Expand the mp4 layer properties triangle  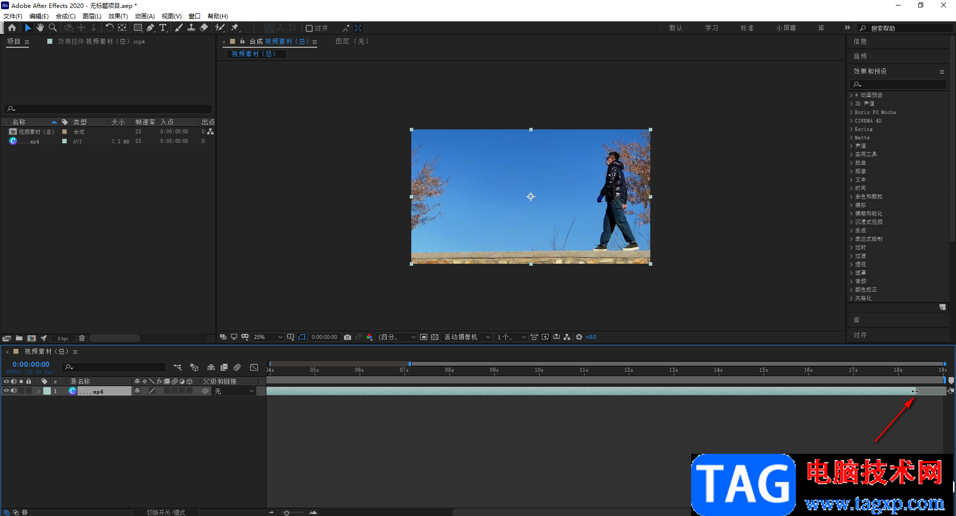38,392
